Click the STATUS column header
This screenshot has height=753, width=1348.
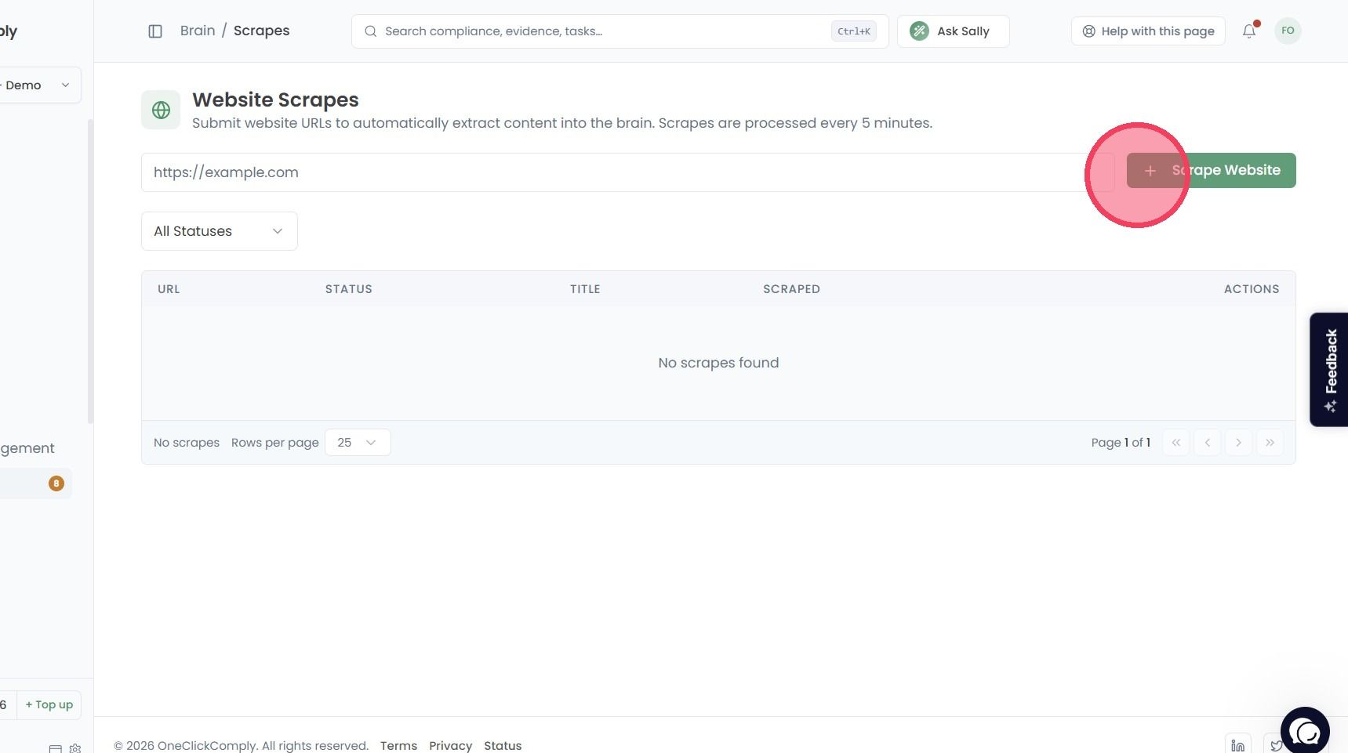point(349,289)
